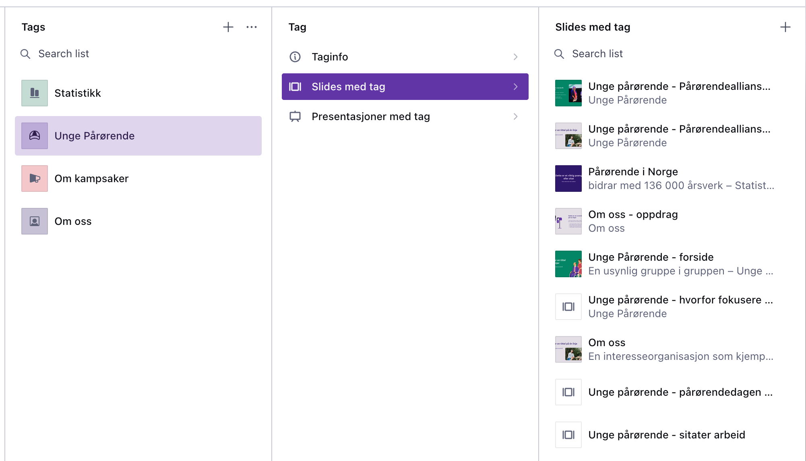806x461 pixels.
Task: Click the Taginfo info circle icon
Action: click(295, 57)
